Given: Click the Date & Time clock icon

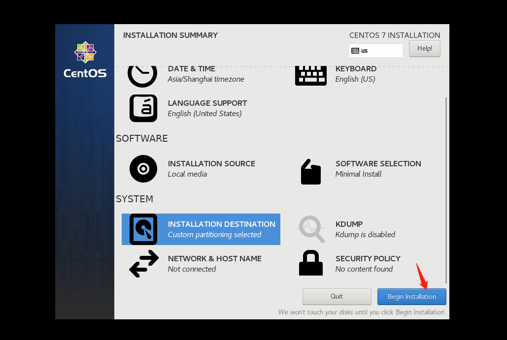Looking at the screenshot, I should point(142,74).
